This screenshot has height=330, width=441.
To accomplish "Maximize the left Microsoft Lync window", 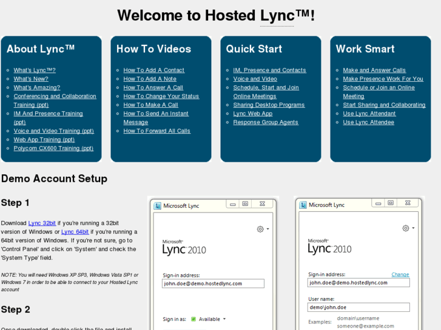I will click(x=245, y=204).
